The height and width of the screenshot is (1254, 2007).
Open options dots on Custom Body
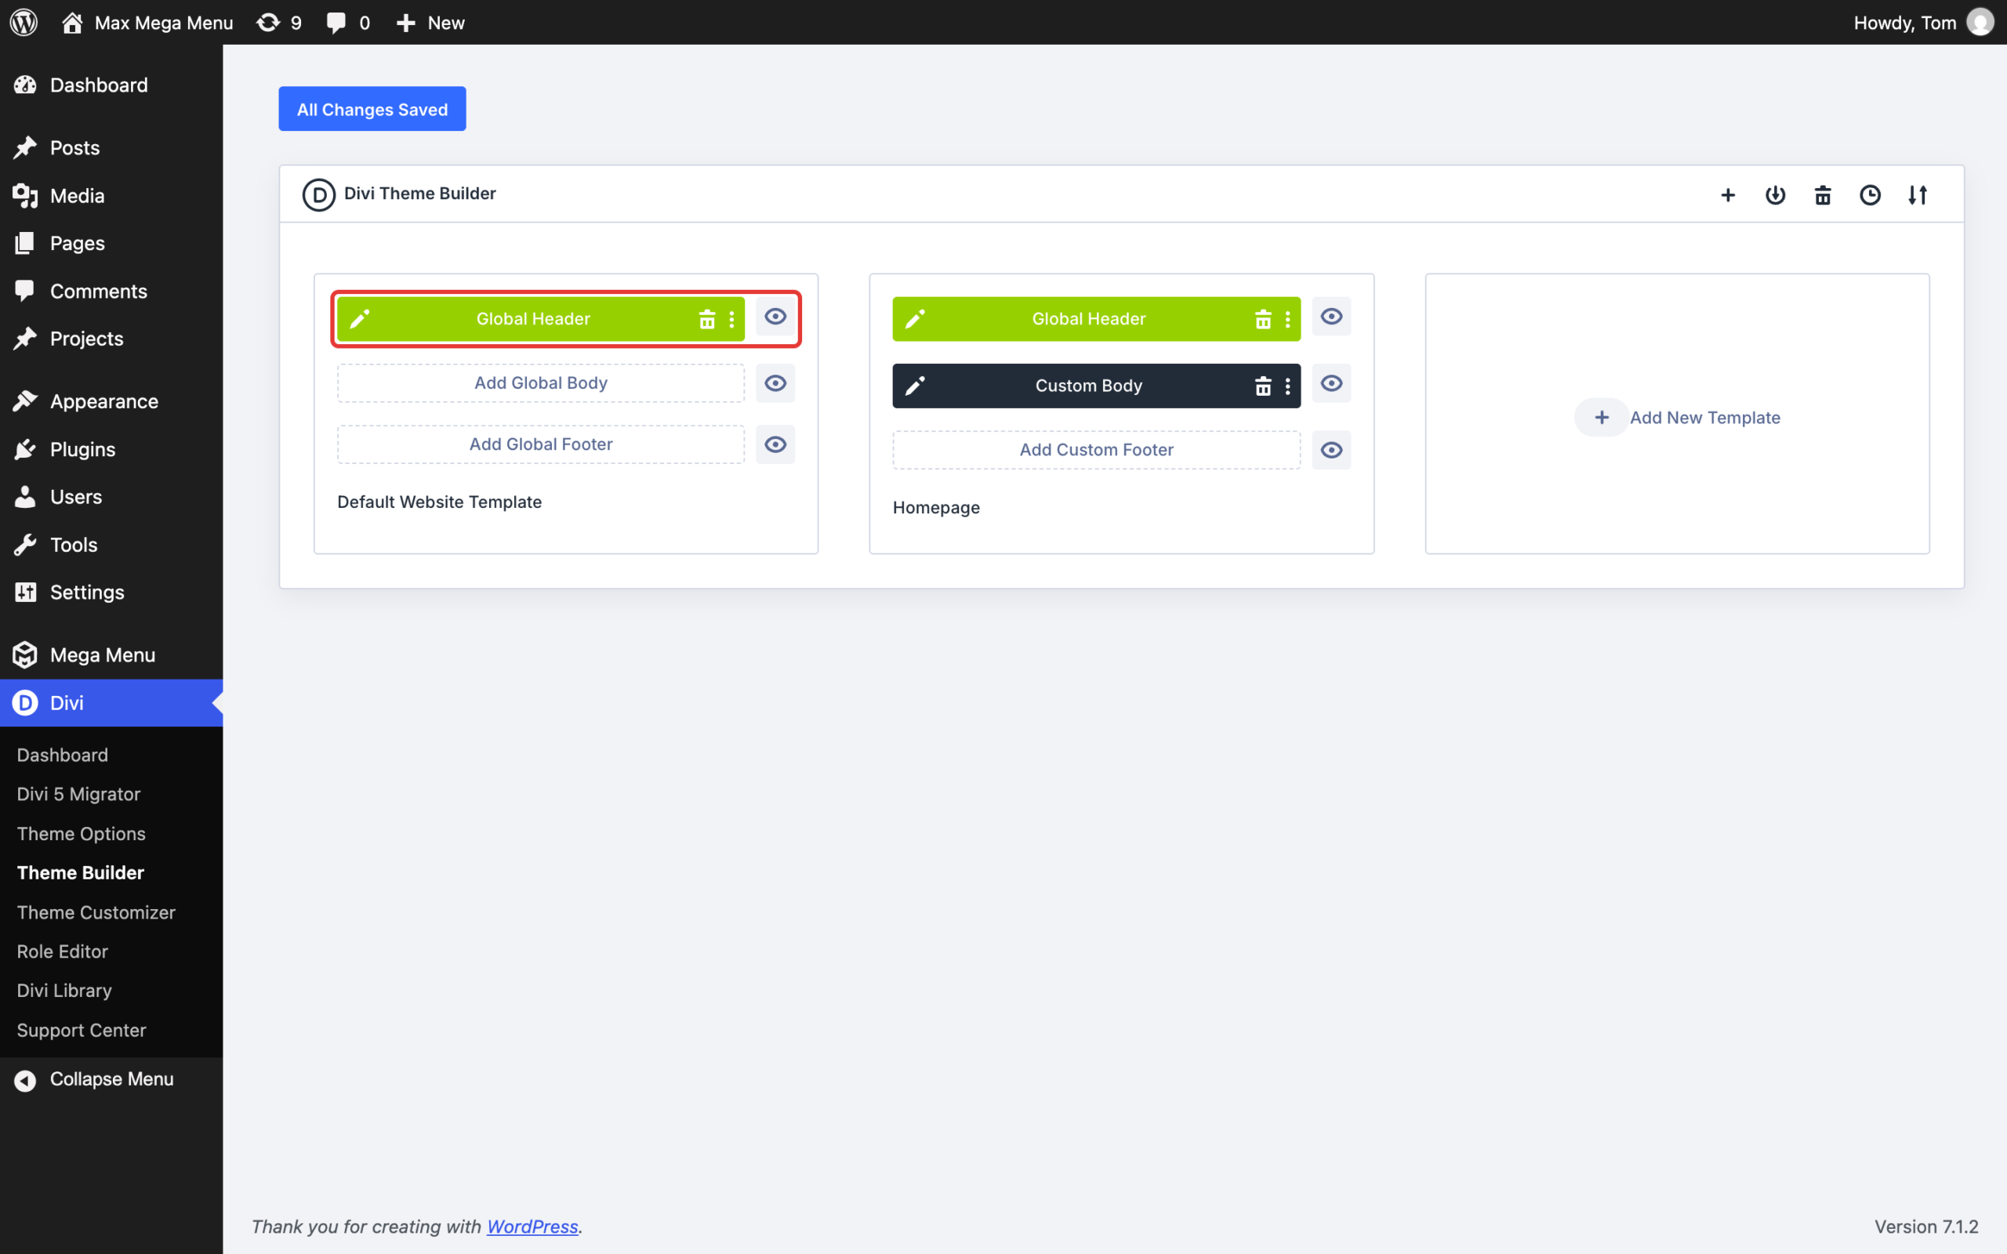[x=1287, y=386]
